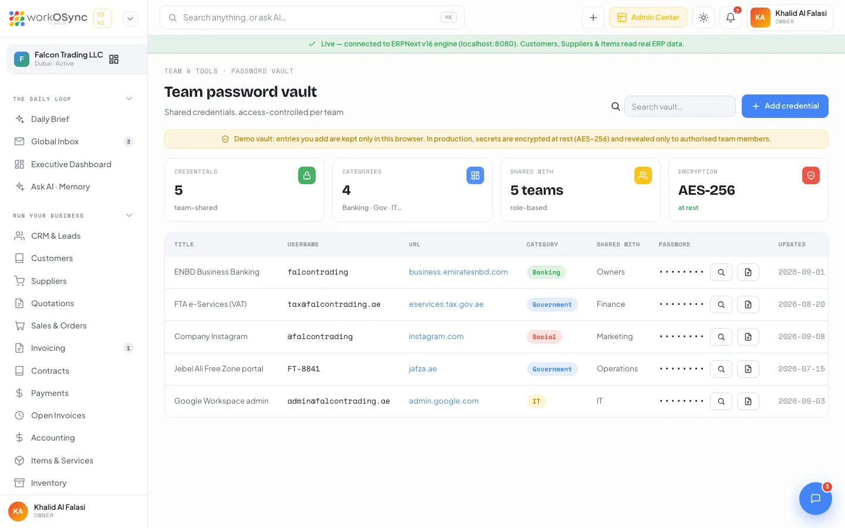This screenshot has height=528, width=845.
Task: Reveal password for Jebel Ali Free Zone portal
Action: point(721,369)
